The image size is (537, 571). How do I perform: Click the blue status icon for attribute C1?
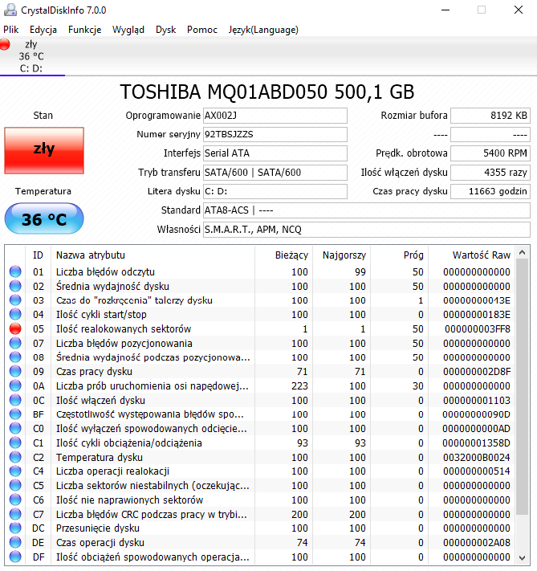tap(15, 443)
